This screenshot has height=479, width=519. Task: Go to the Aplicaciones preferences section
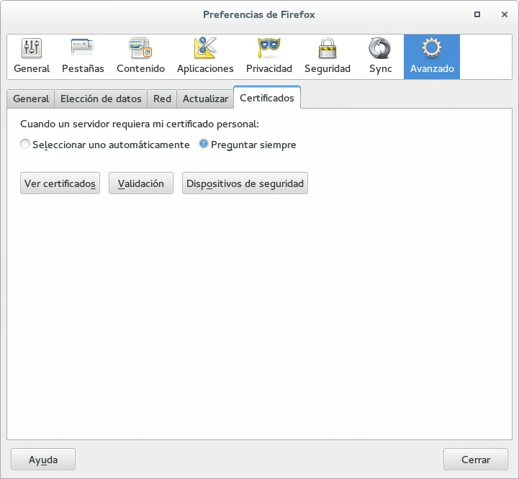coord(205,56)
